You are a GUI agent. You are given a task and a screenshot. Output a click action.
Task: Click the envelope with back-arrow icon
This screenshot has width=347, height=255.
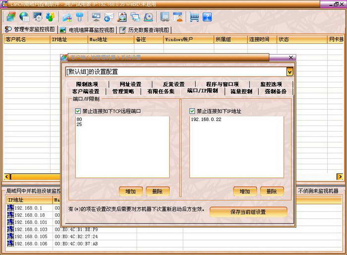pos(109,17)
